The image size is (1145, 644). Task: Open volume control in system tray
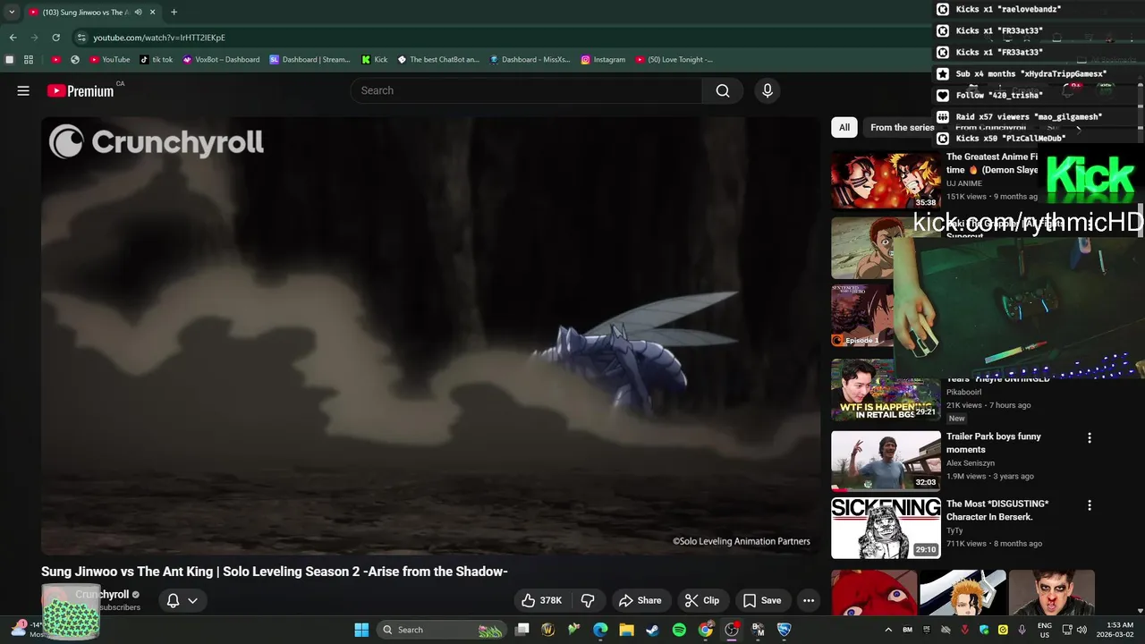[x=1081, y=630]
